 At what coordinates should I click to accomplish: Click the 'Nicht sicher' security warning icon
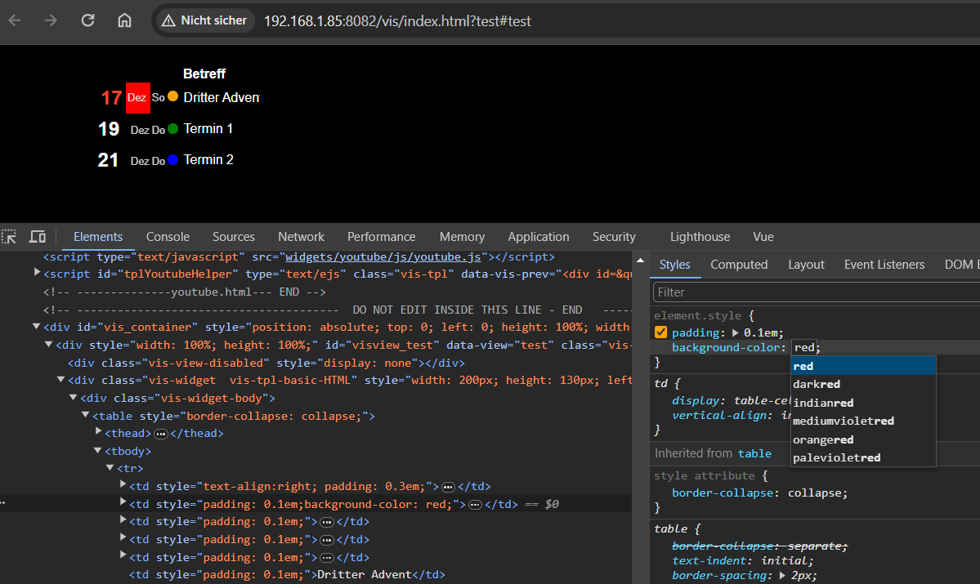pos(168,20)
